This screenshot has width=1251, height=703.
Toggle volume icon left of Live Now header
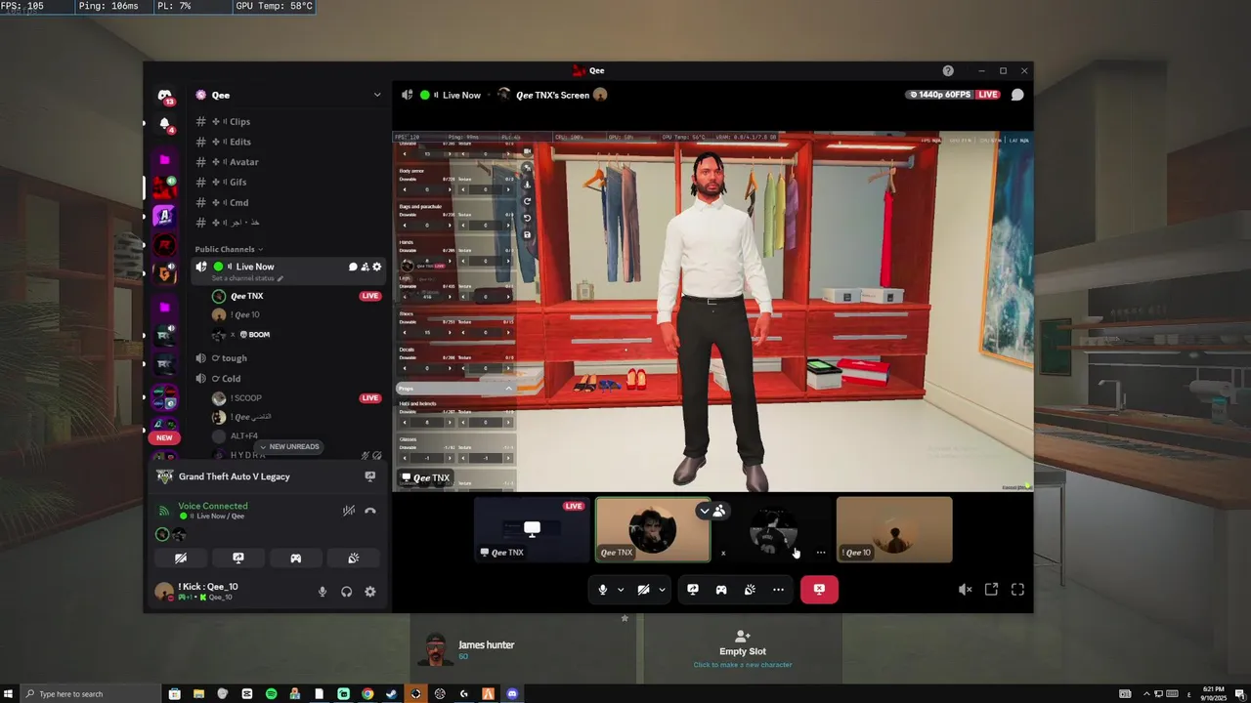click(x=407, y=95)
